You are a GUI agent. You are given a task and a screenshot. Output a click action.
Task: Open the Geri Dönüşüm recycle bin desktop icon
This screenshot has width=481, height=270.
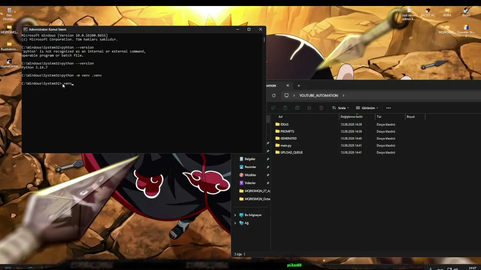(x=9, y=14)
